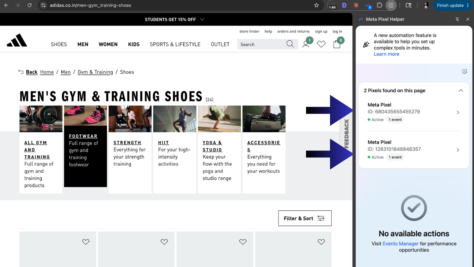This screenshot has height=267, width=474.
Task: Open orders and returns link
Action: coord(294,31)
